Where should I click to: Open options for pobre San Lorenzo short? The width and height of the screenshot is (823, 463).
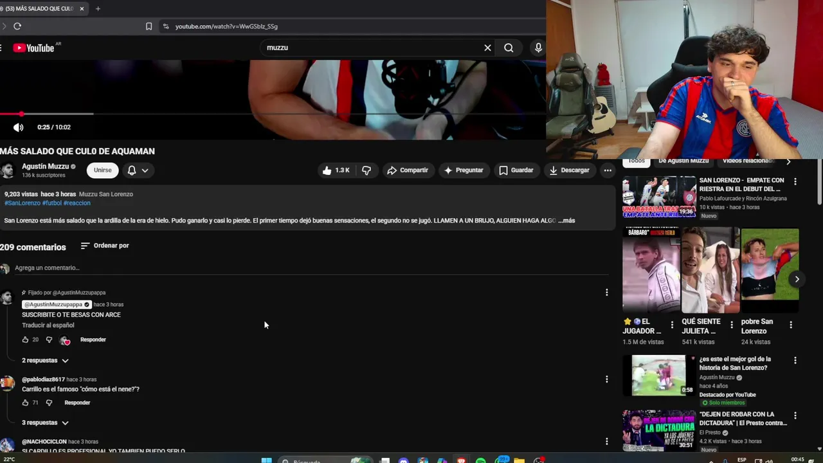[791, 325]
